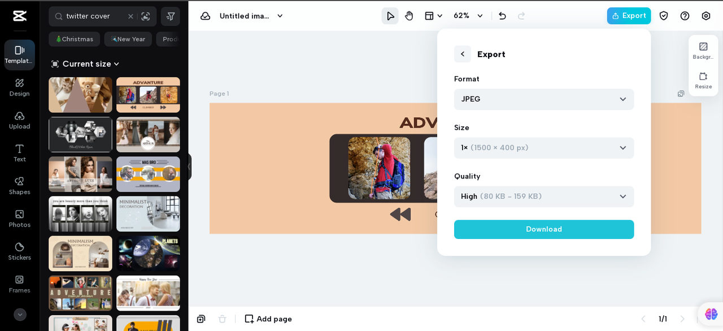This screenshot has height=331, width=723.
Task: Click the cloud save status icon
Action: pos(205,16)
